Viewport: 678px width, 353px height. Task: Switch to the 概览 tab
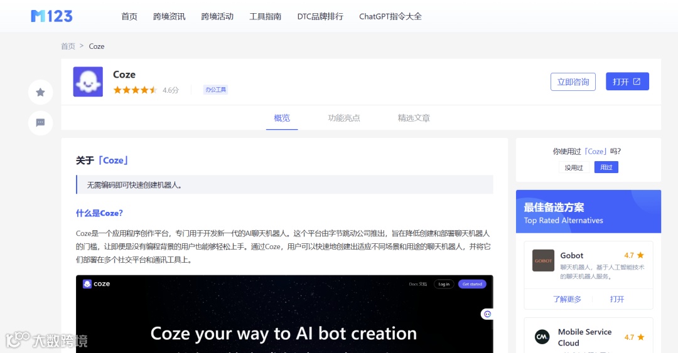tap(282, 117)
